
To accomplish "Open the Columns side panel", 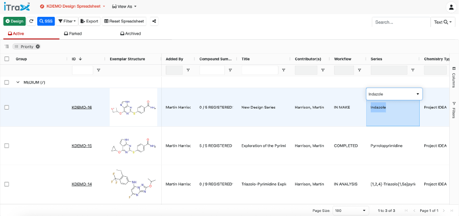I will pyautogui.click(x=454, y=77).
